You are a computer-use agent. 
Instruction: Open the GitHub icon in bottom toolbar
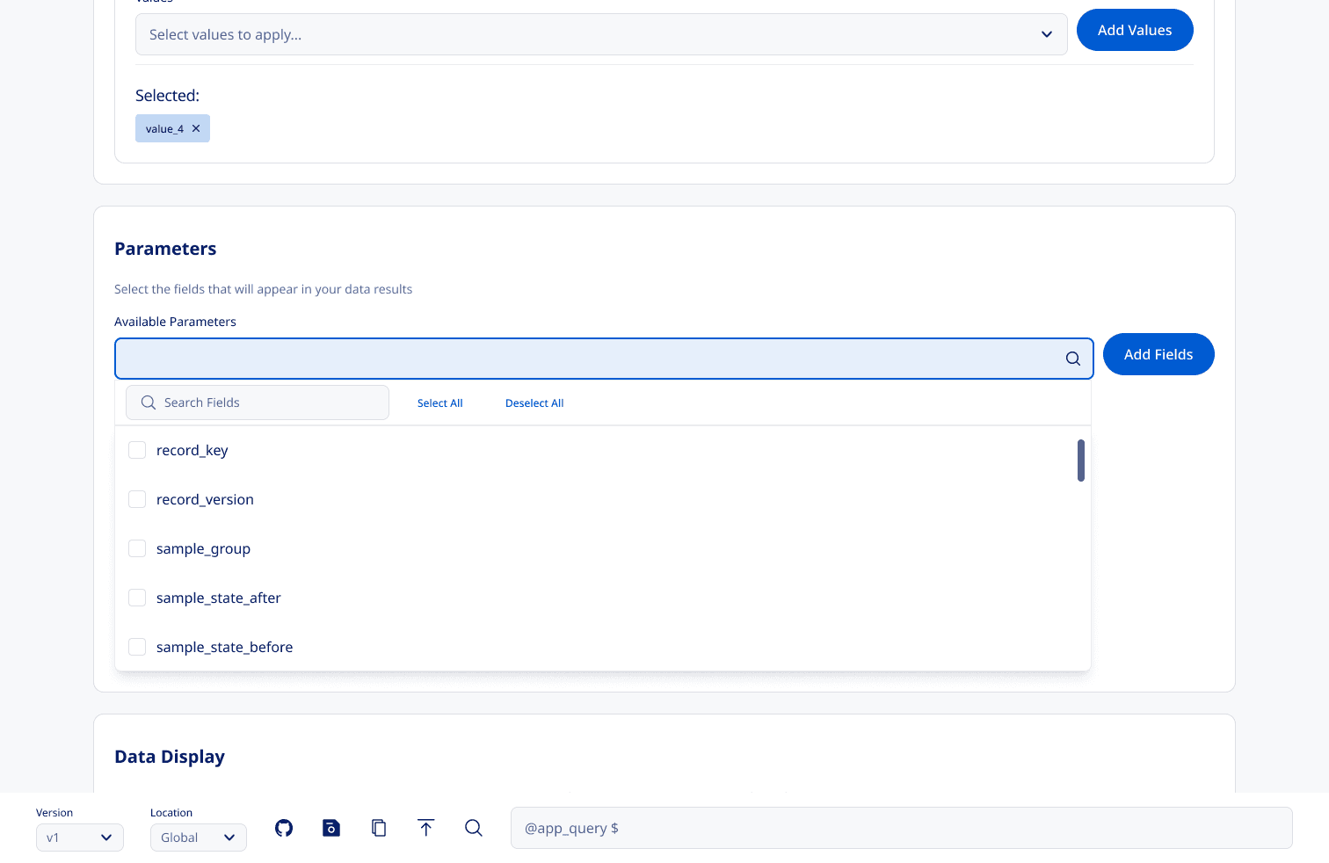(x=284, y=828)
